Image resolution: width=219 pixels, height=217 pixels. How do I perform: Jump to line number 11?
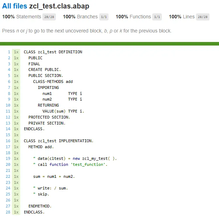pos(8,111)
